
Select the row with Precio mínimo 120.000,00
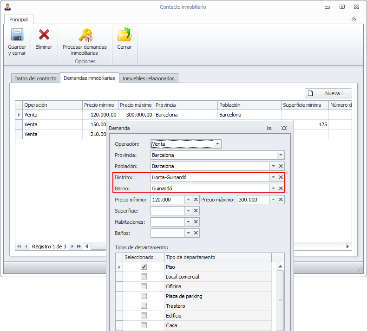(183, 115)
